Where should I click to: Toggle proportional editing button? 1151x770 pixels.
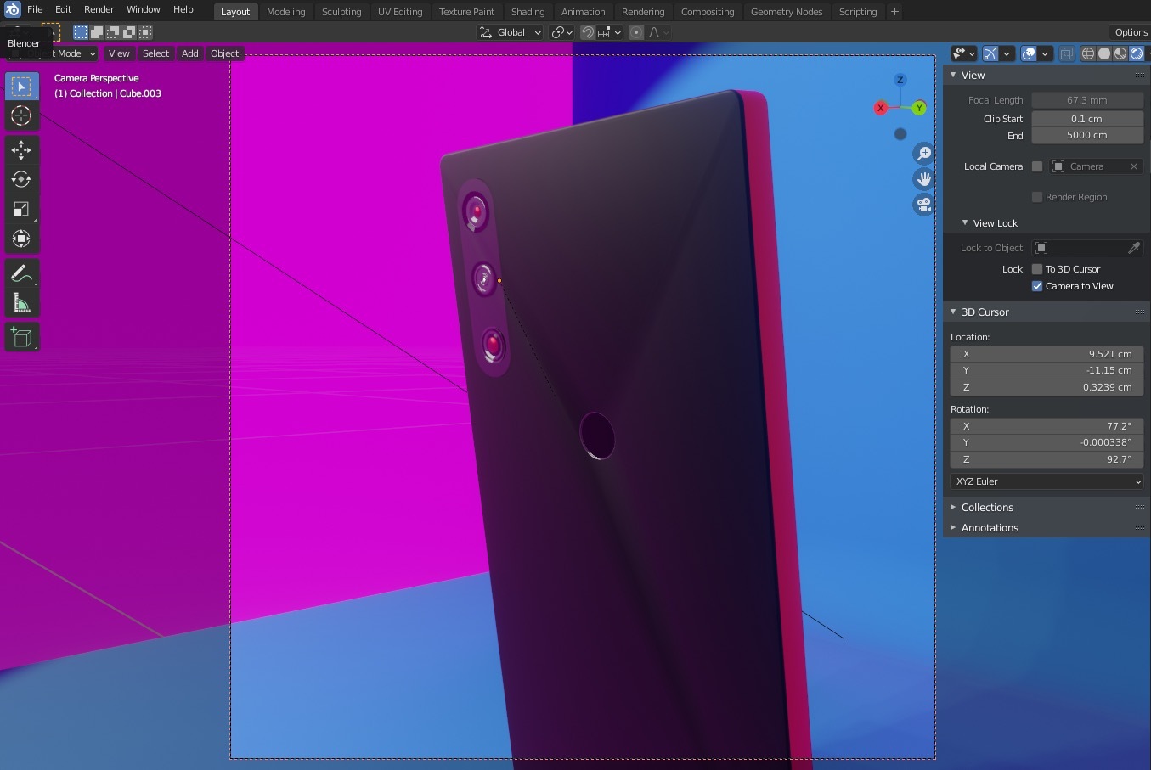(636, 32)
